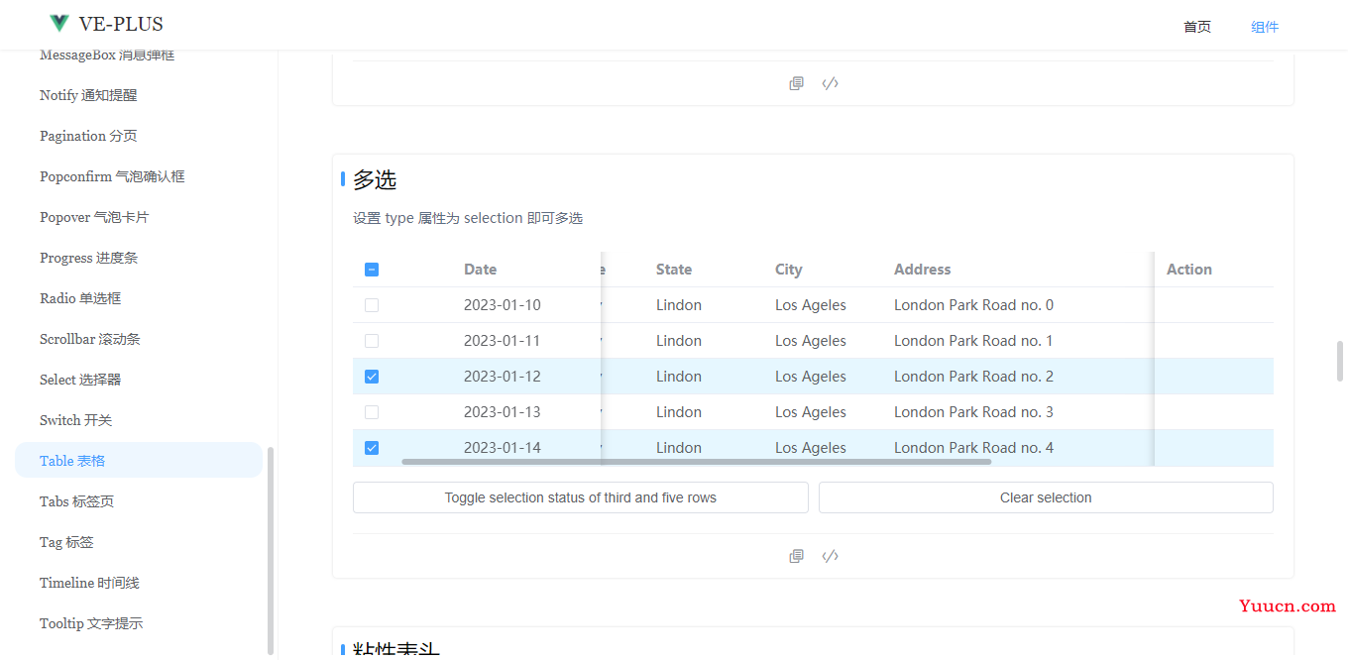Open Tag 标签 in the sidebar
The width and height of the screenshot is (1348, 660).
tap(66, 542)
